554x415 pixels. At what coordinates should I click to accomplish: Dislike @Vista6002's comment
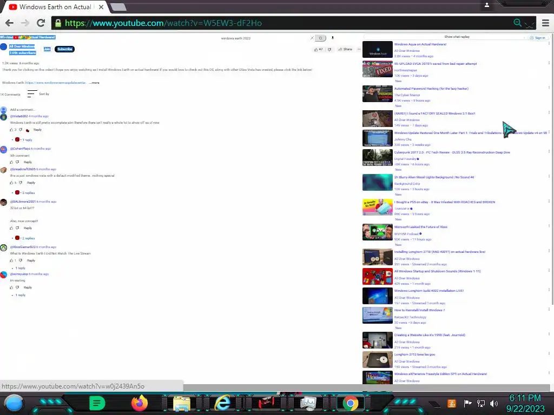(21, 130)
